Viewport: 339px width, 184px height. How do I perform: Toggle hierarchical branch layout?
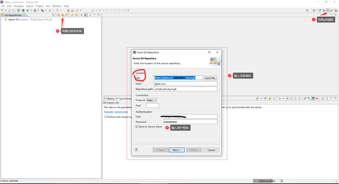tap(82, 15)
